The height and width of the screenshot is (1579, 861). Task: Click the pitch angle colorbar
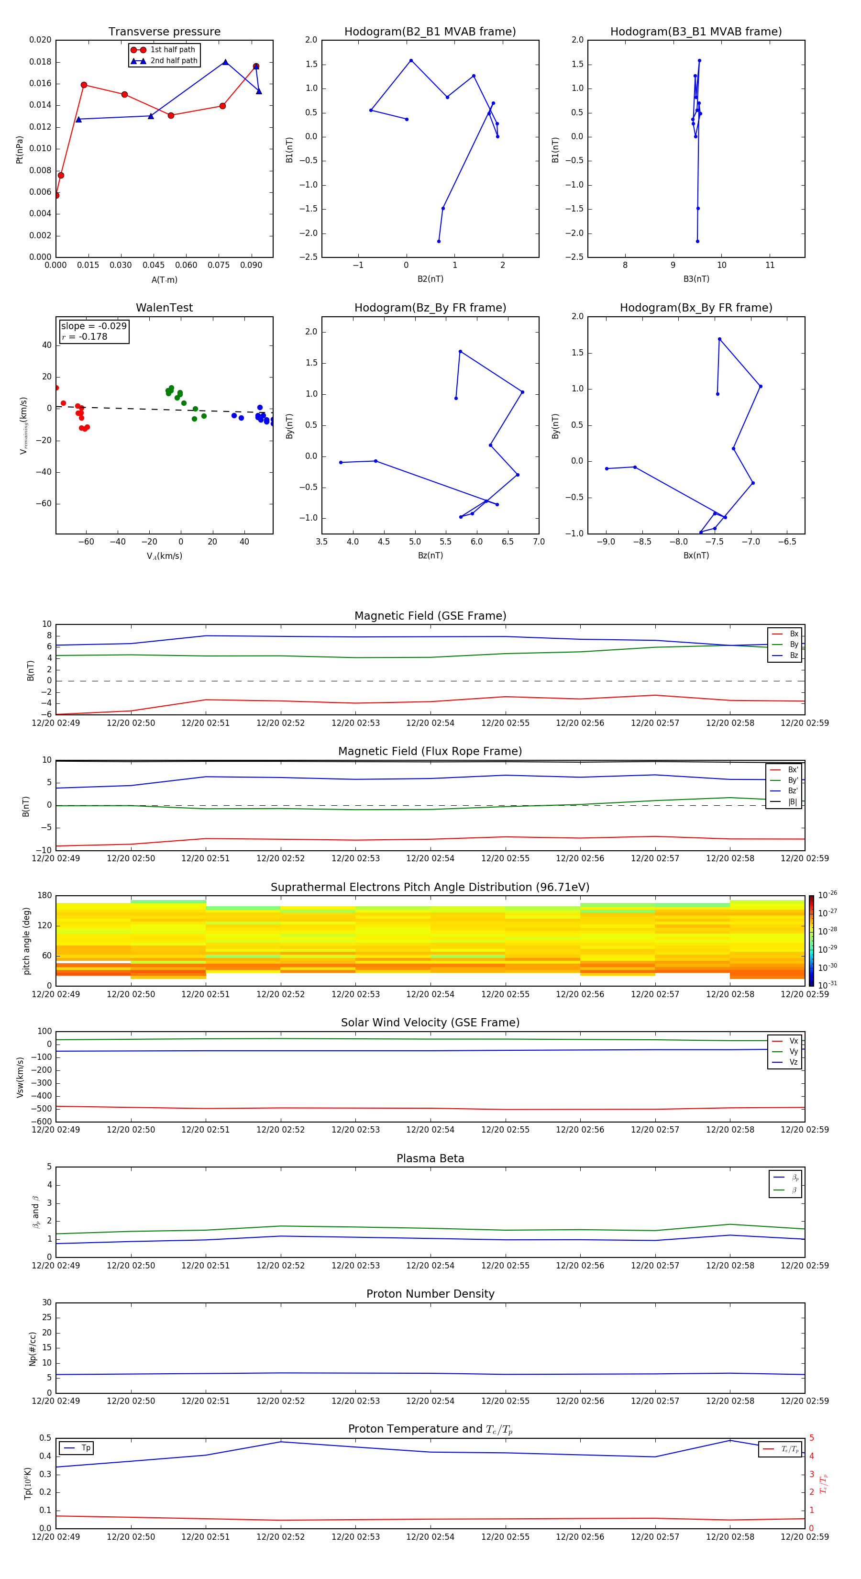(811, 941)
